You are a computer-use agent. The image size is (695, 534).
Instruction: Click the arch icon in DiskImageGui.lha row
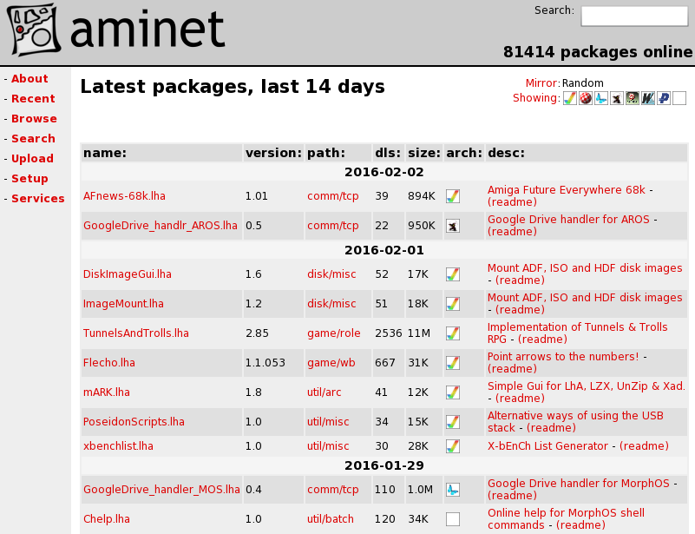tap(453, 274)
